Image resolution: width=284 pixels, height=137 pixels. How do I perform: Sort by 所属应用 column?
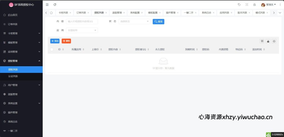point(83,49)
